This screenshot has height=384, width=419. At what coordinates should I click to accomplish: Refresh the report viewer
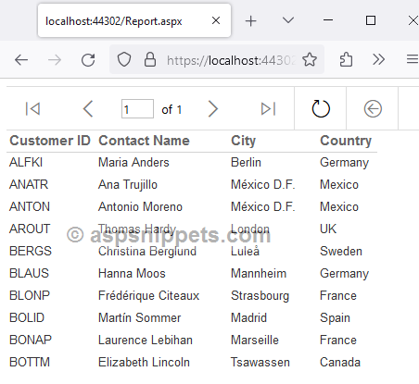(321, 108)
